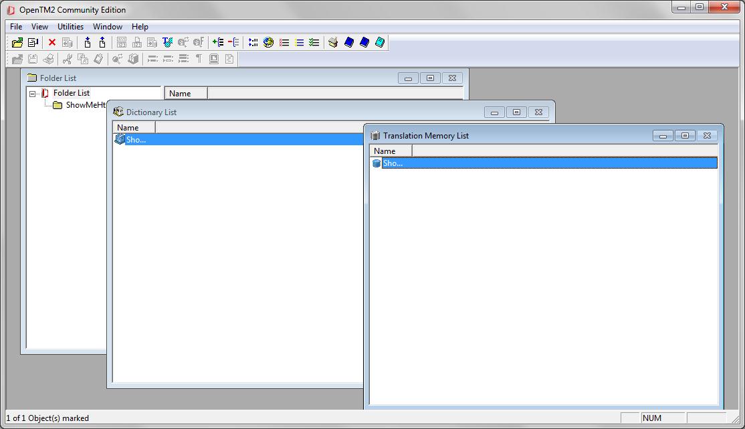Click the NUM indicator in status bar
Image resolution: width=745 pixels, height=429 pixels.
(652, 418)
